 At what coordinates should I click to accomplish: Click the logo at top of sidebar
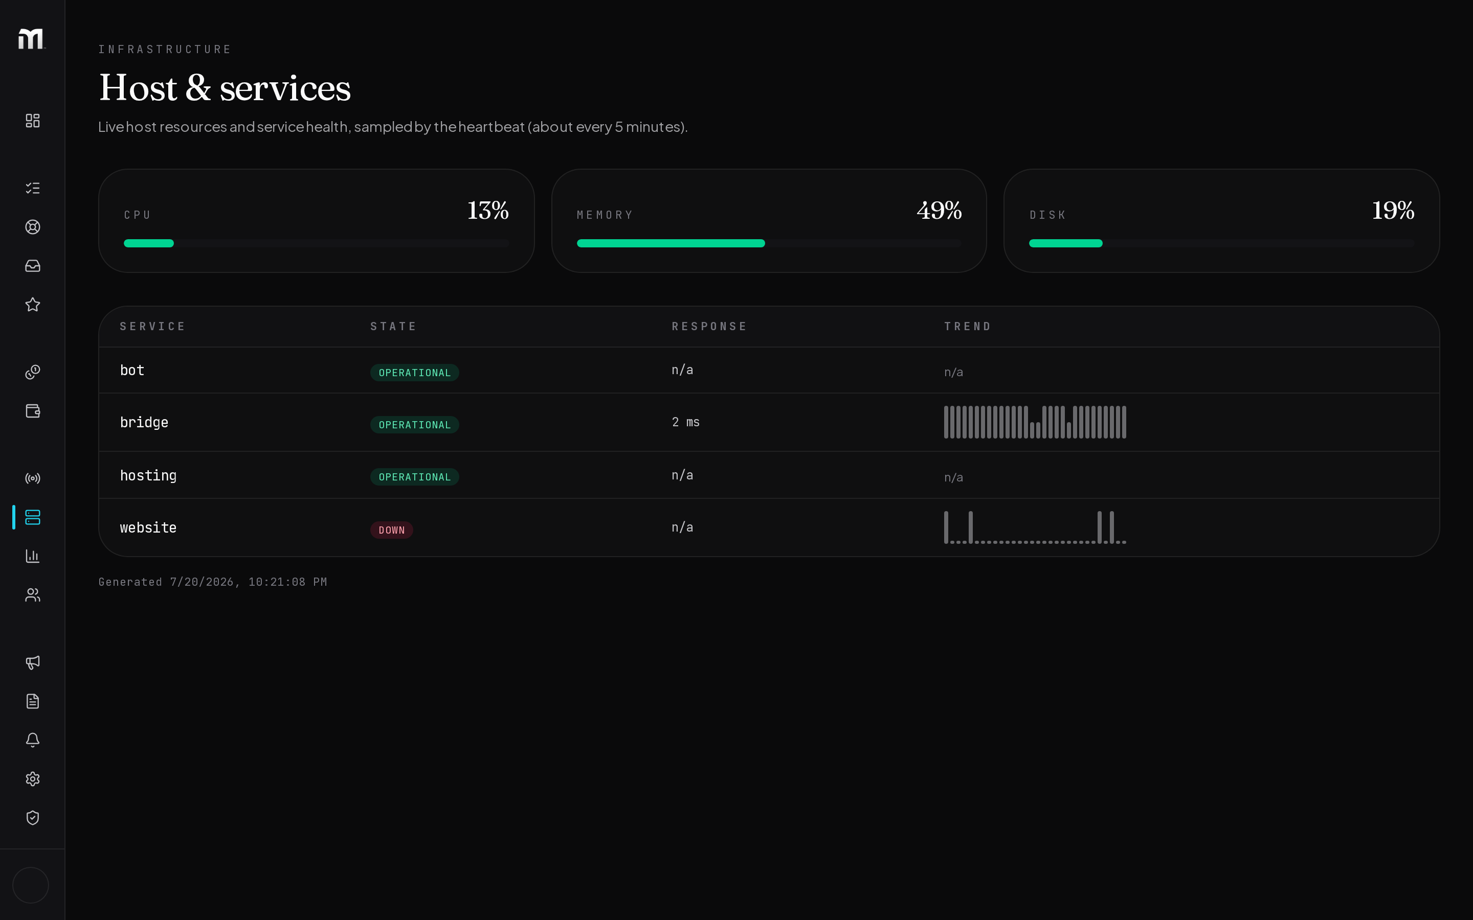32,39
